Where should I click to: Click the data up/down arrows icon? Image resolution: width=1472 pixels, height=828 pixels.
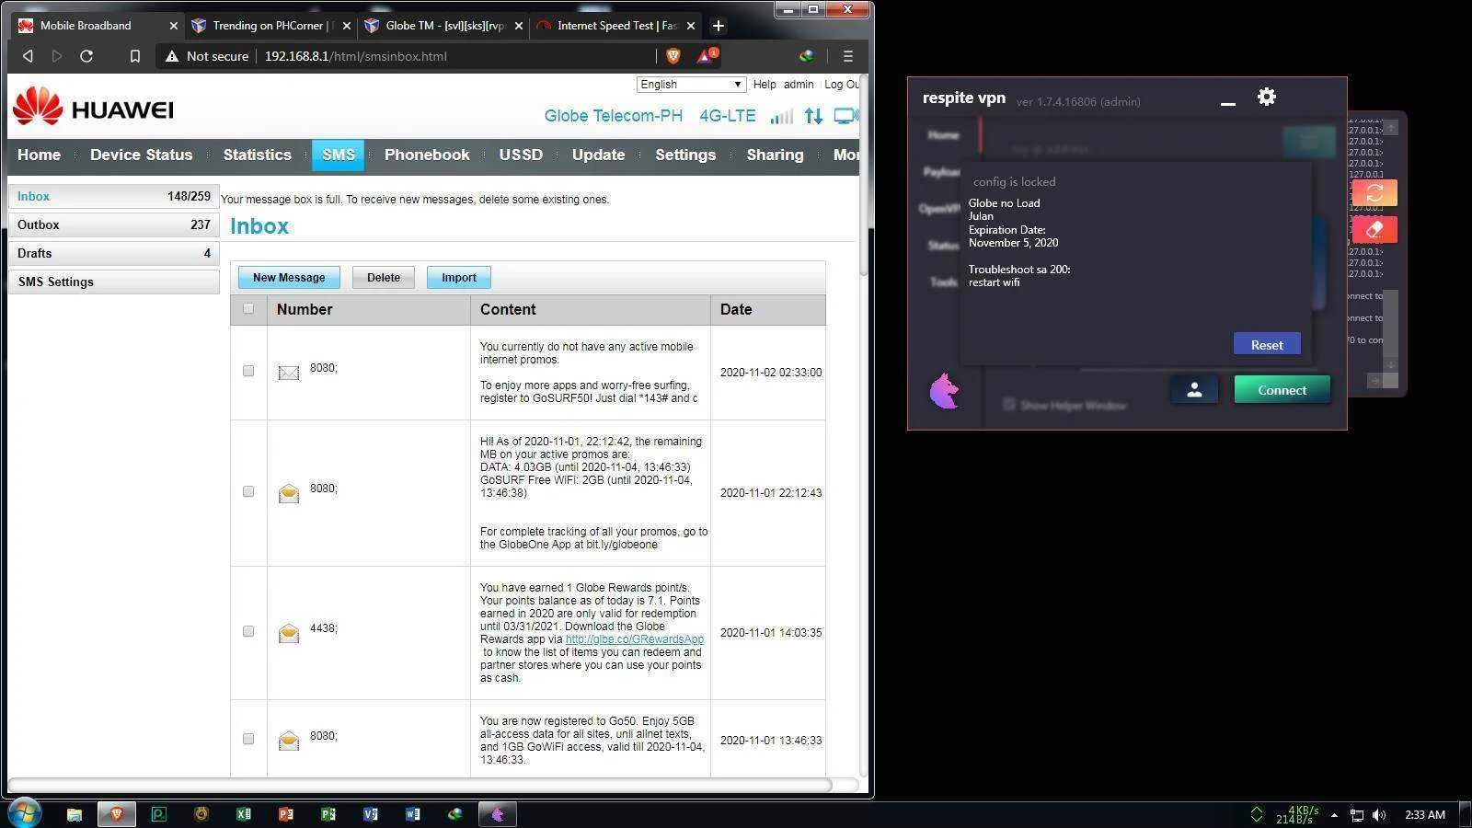(x=813, y=116)
